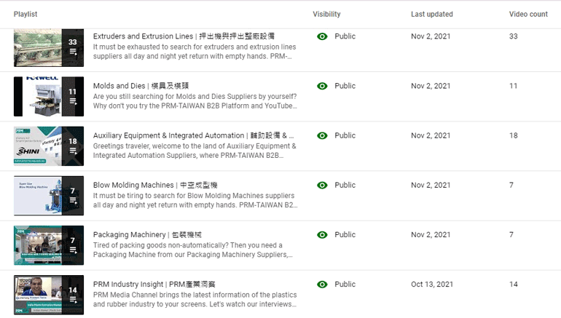Click visibility eye for Blow Molding Machines

pos(322,185)
